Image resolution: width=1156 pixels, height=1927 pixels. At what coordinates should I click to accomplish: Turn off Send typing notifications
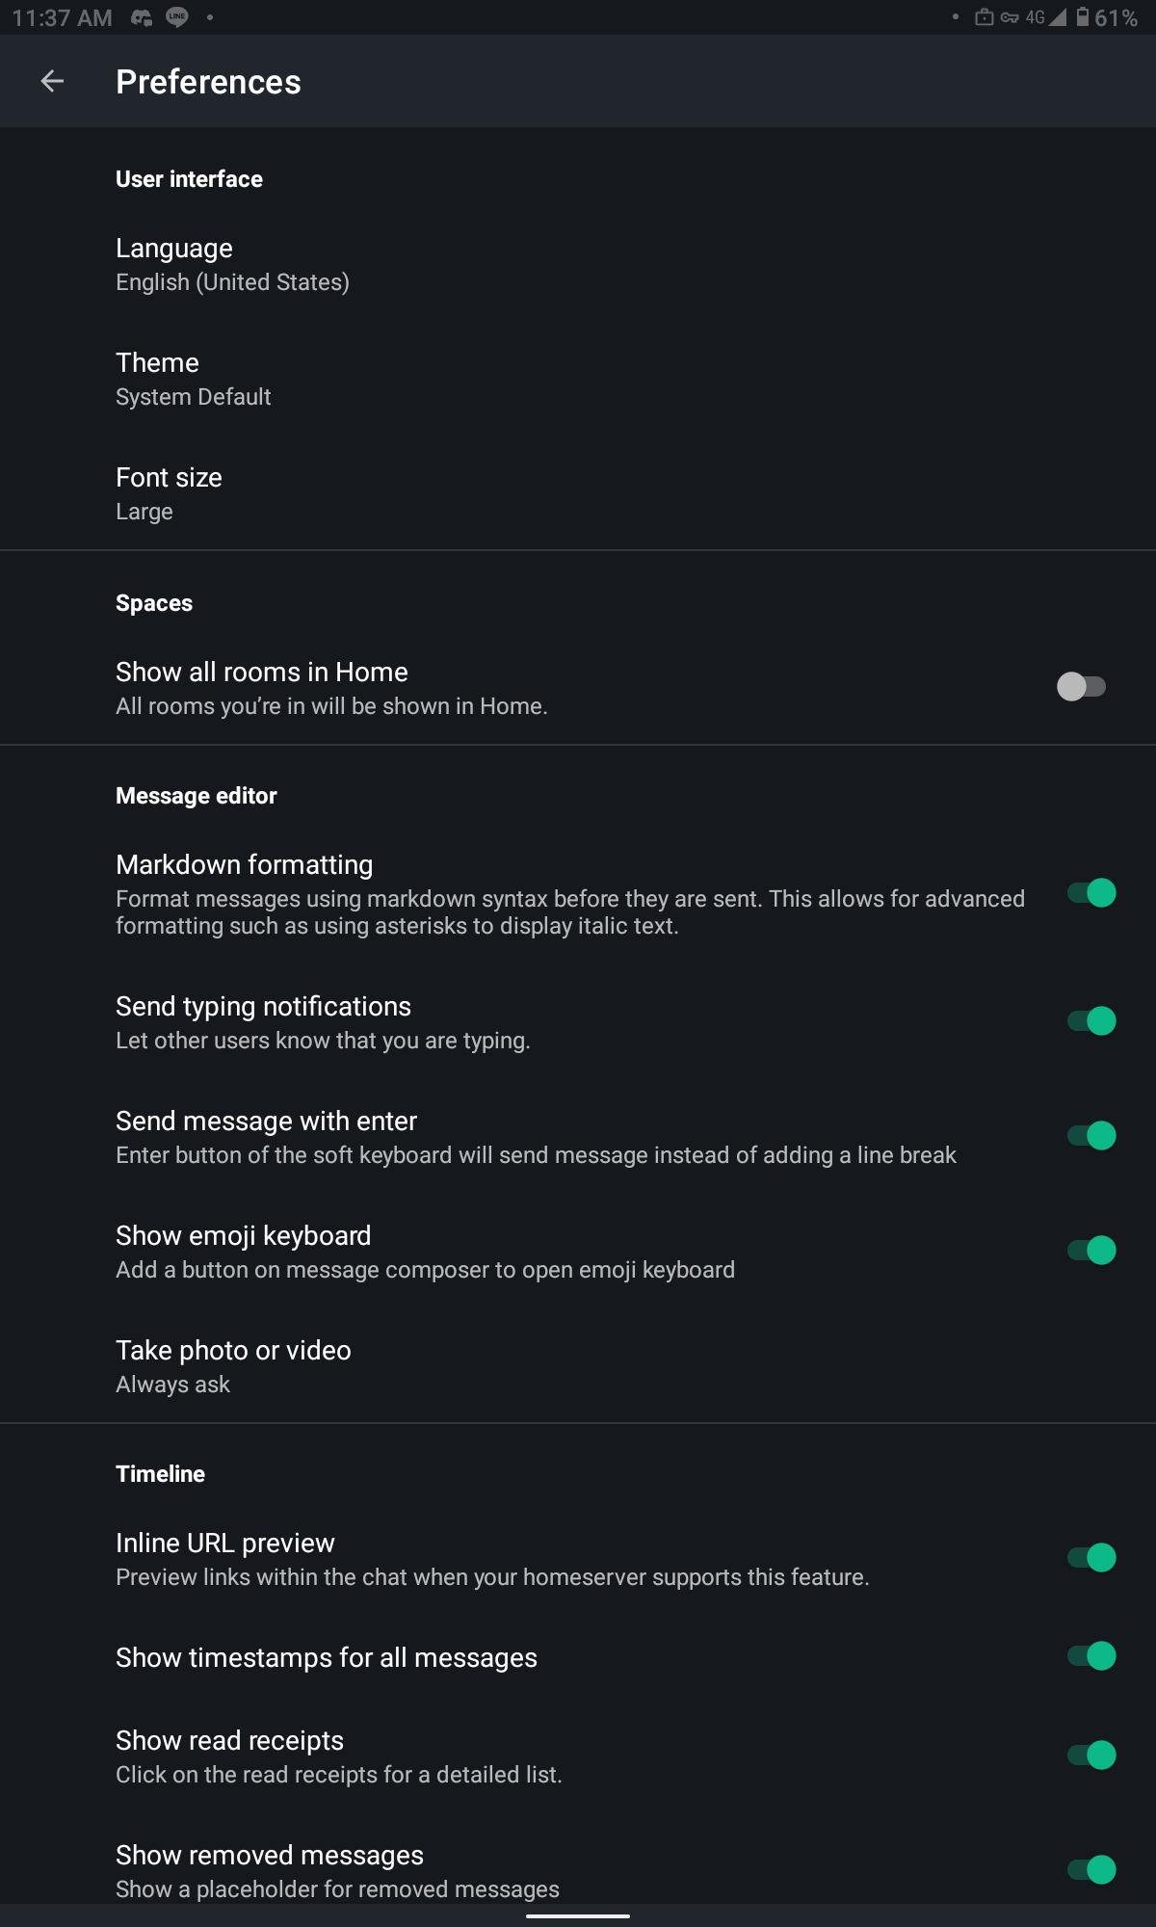click(x=1091, y=1020)
